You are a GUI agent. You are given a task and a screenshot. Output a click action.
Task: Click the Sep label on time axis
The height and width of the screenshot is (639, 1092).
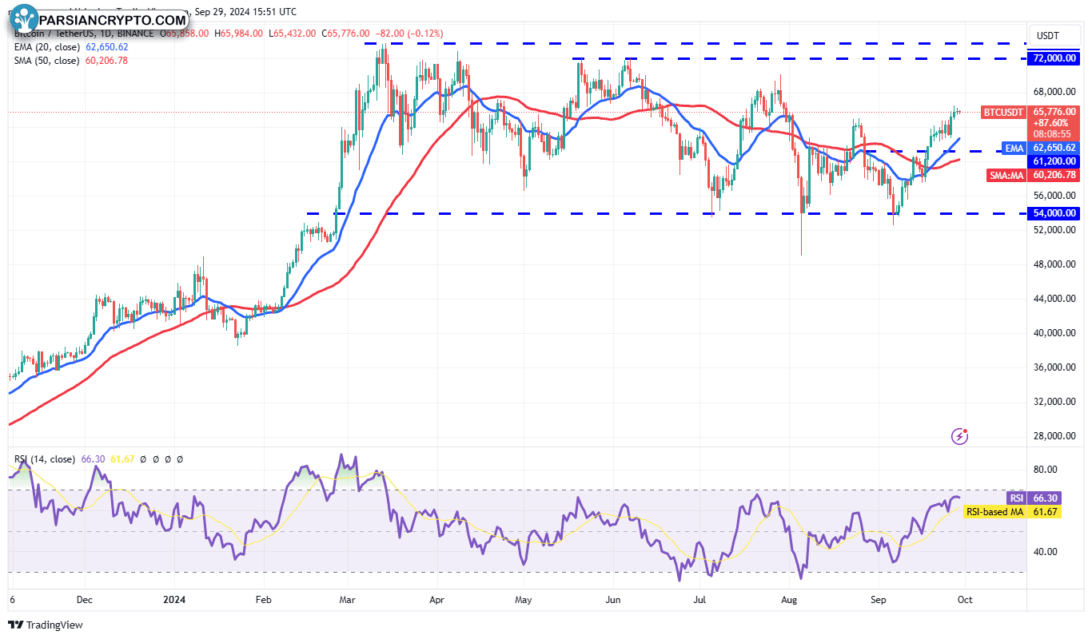coord(879,598)
